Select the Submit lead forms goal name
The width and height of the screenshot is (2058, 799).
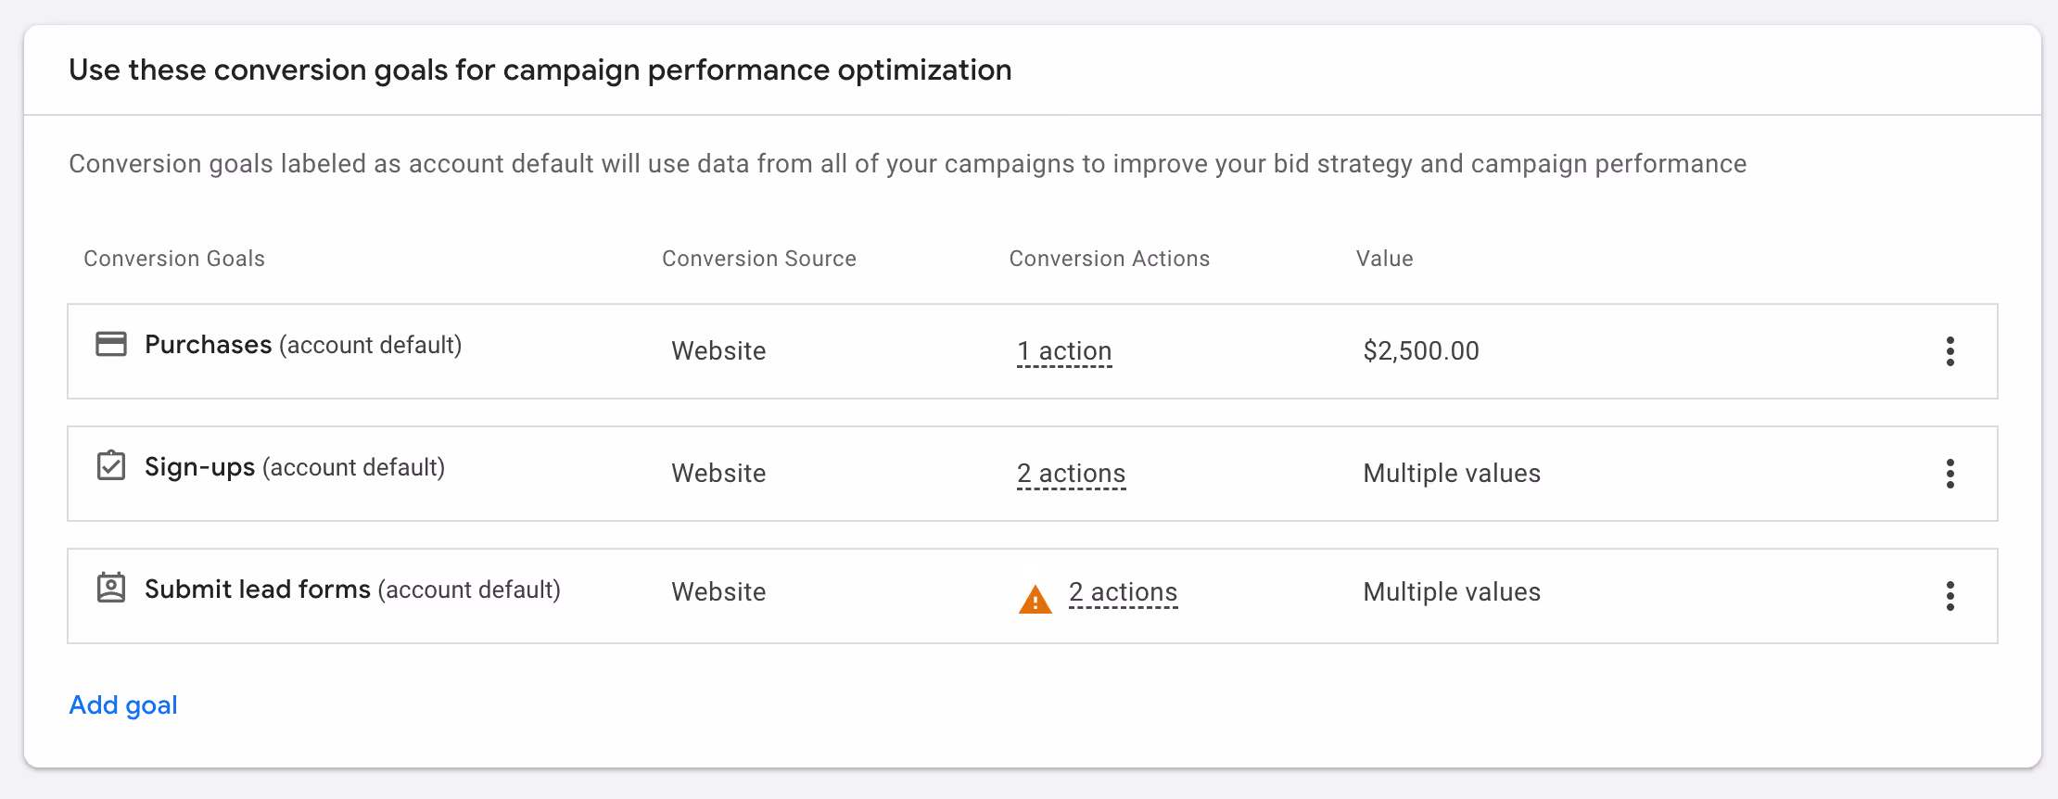point(257,590)
